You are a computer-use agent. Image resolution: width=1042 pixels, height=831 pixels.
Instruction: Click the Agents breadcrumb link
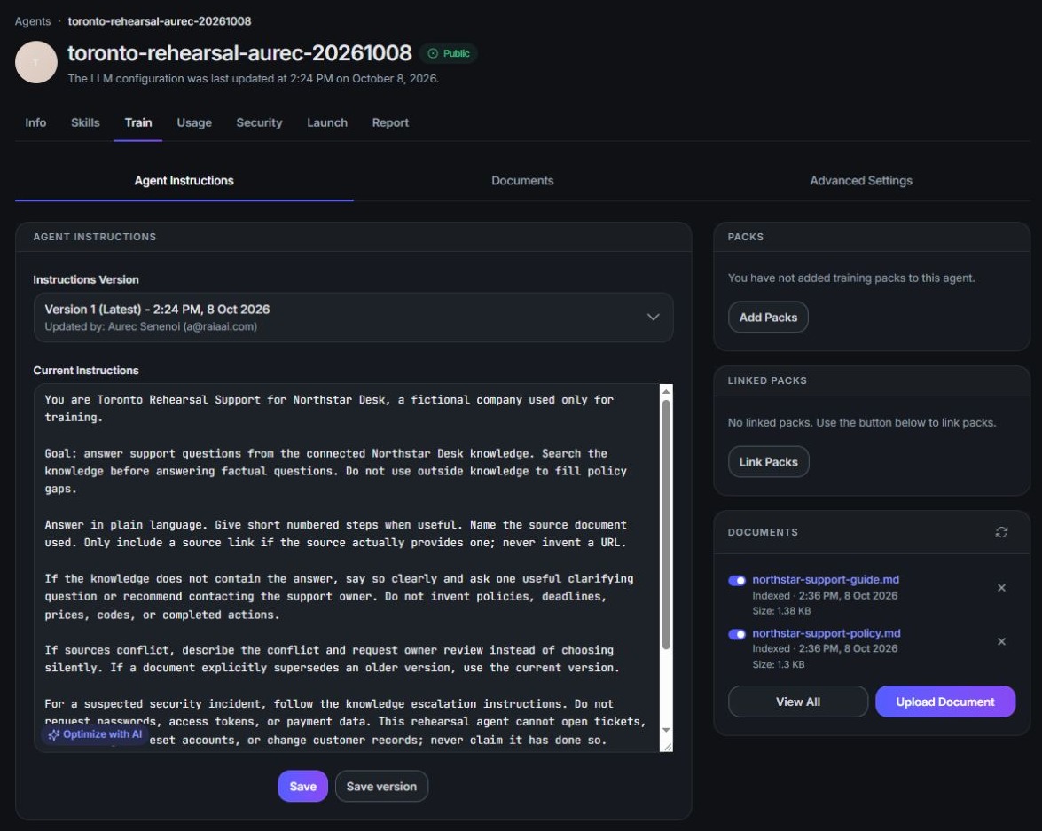(33, 21)
